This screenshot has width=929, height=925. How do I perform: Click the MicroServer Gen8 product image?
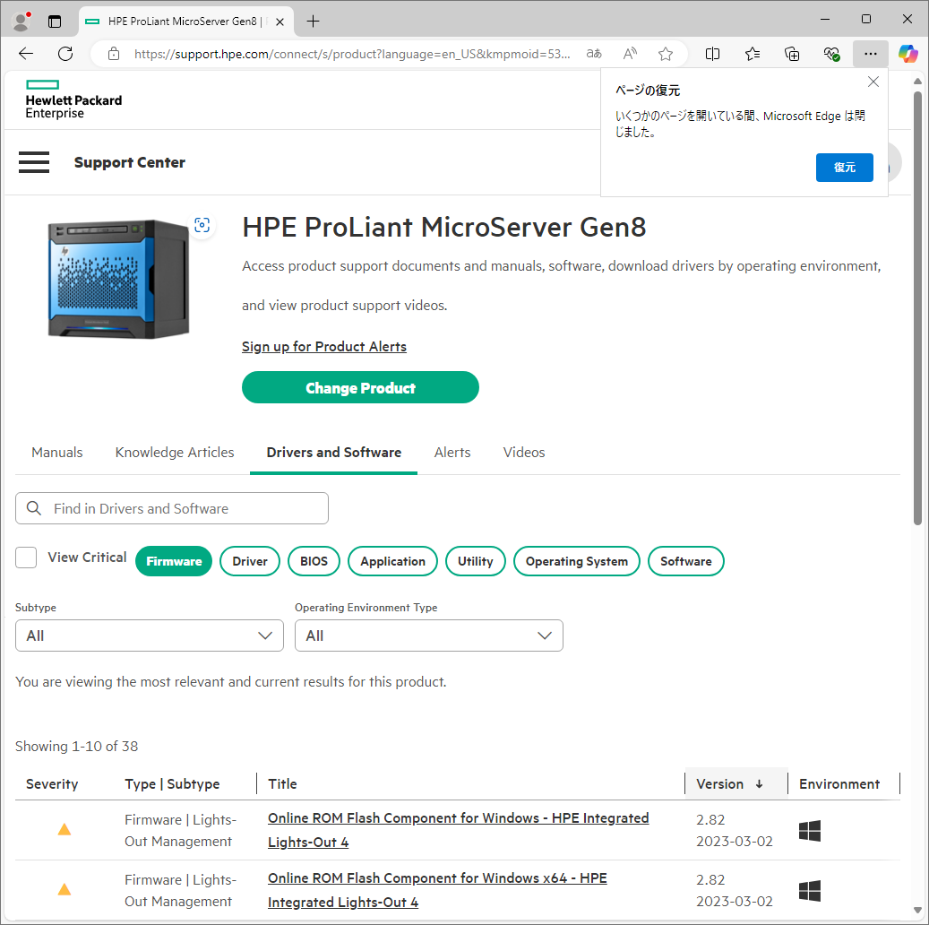pyautogui.click(x=118, y=279)
